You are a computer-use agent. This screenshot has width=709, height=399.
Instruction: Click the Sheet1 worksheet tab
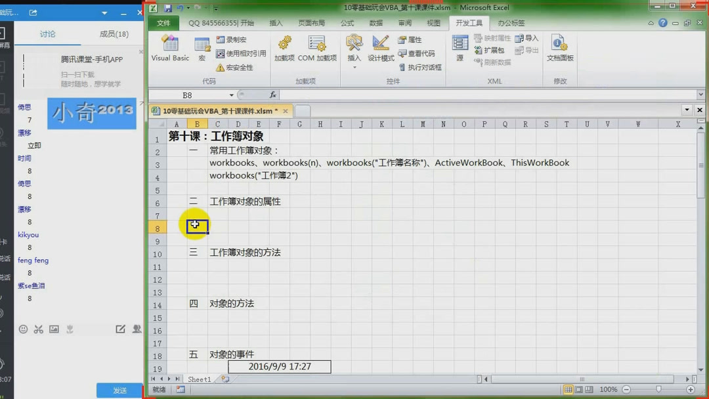(x=198, y=379)
